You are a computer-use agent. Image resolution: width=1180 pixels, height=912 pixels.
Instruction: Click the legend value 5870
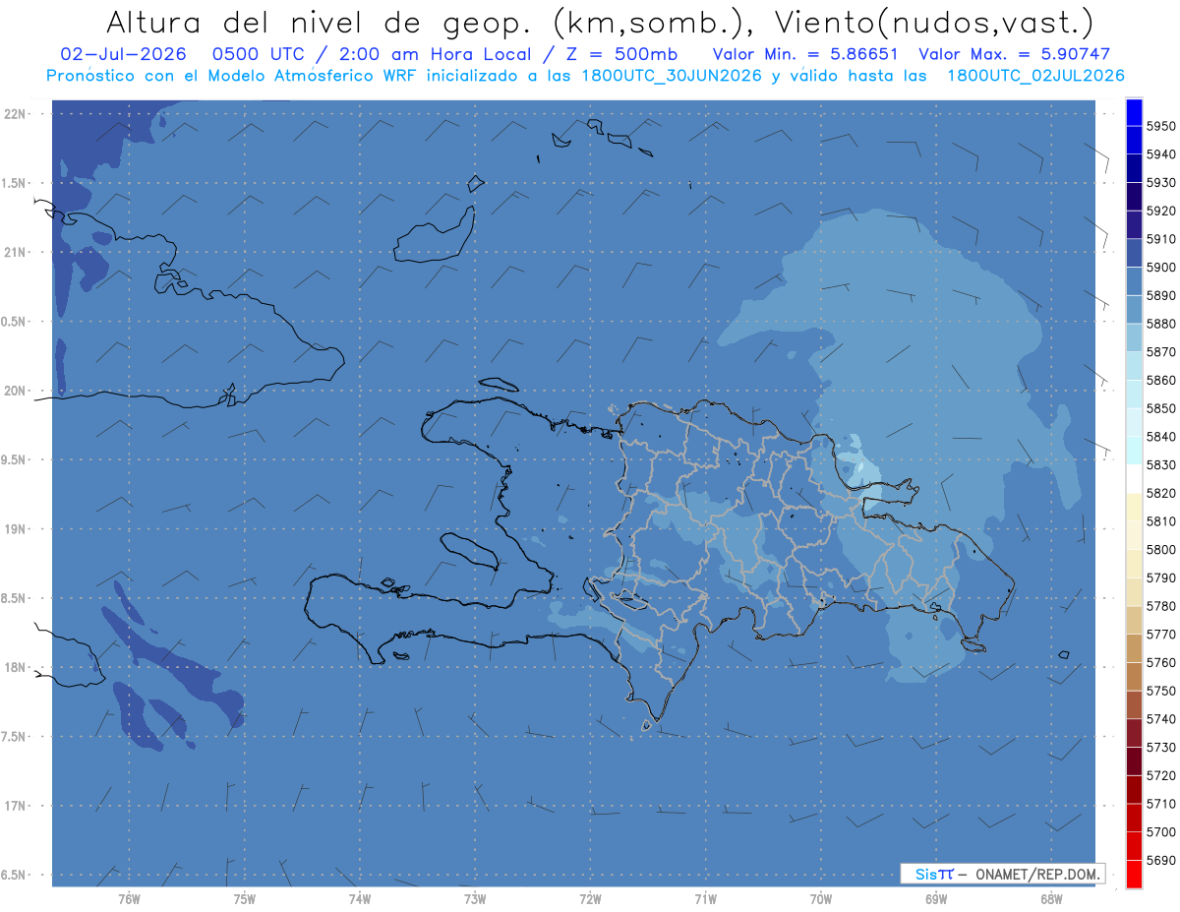(1160, 352)
